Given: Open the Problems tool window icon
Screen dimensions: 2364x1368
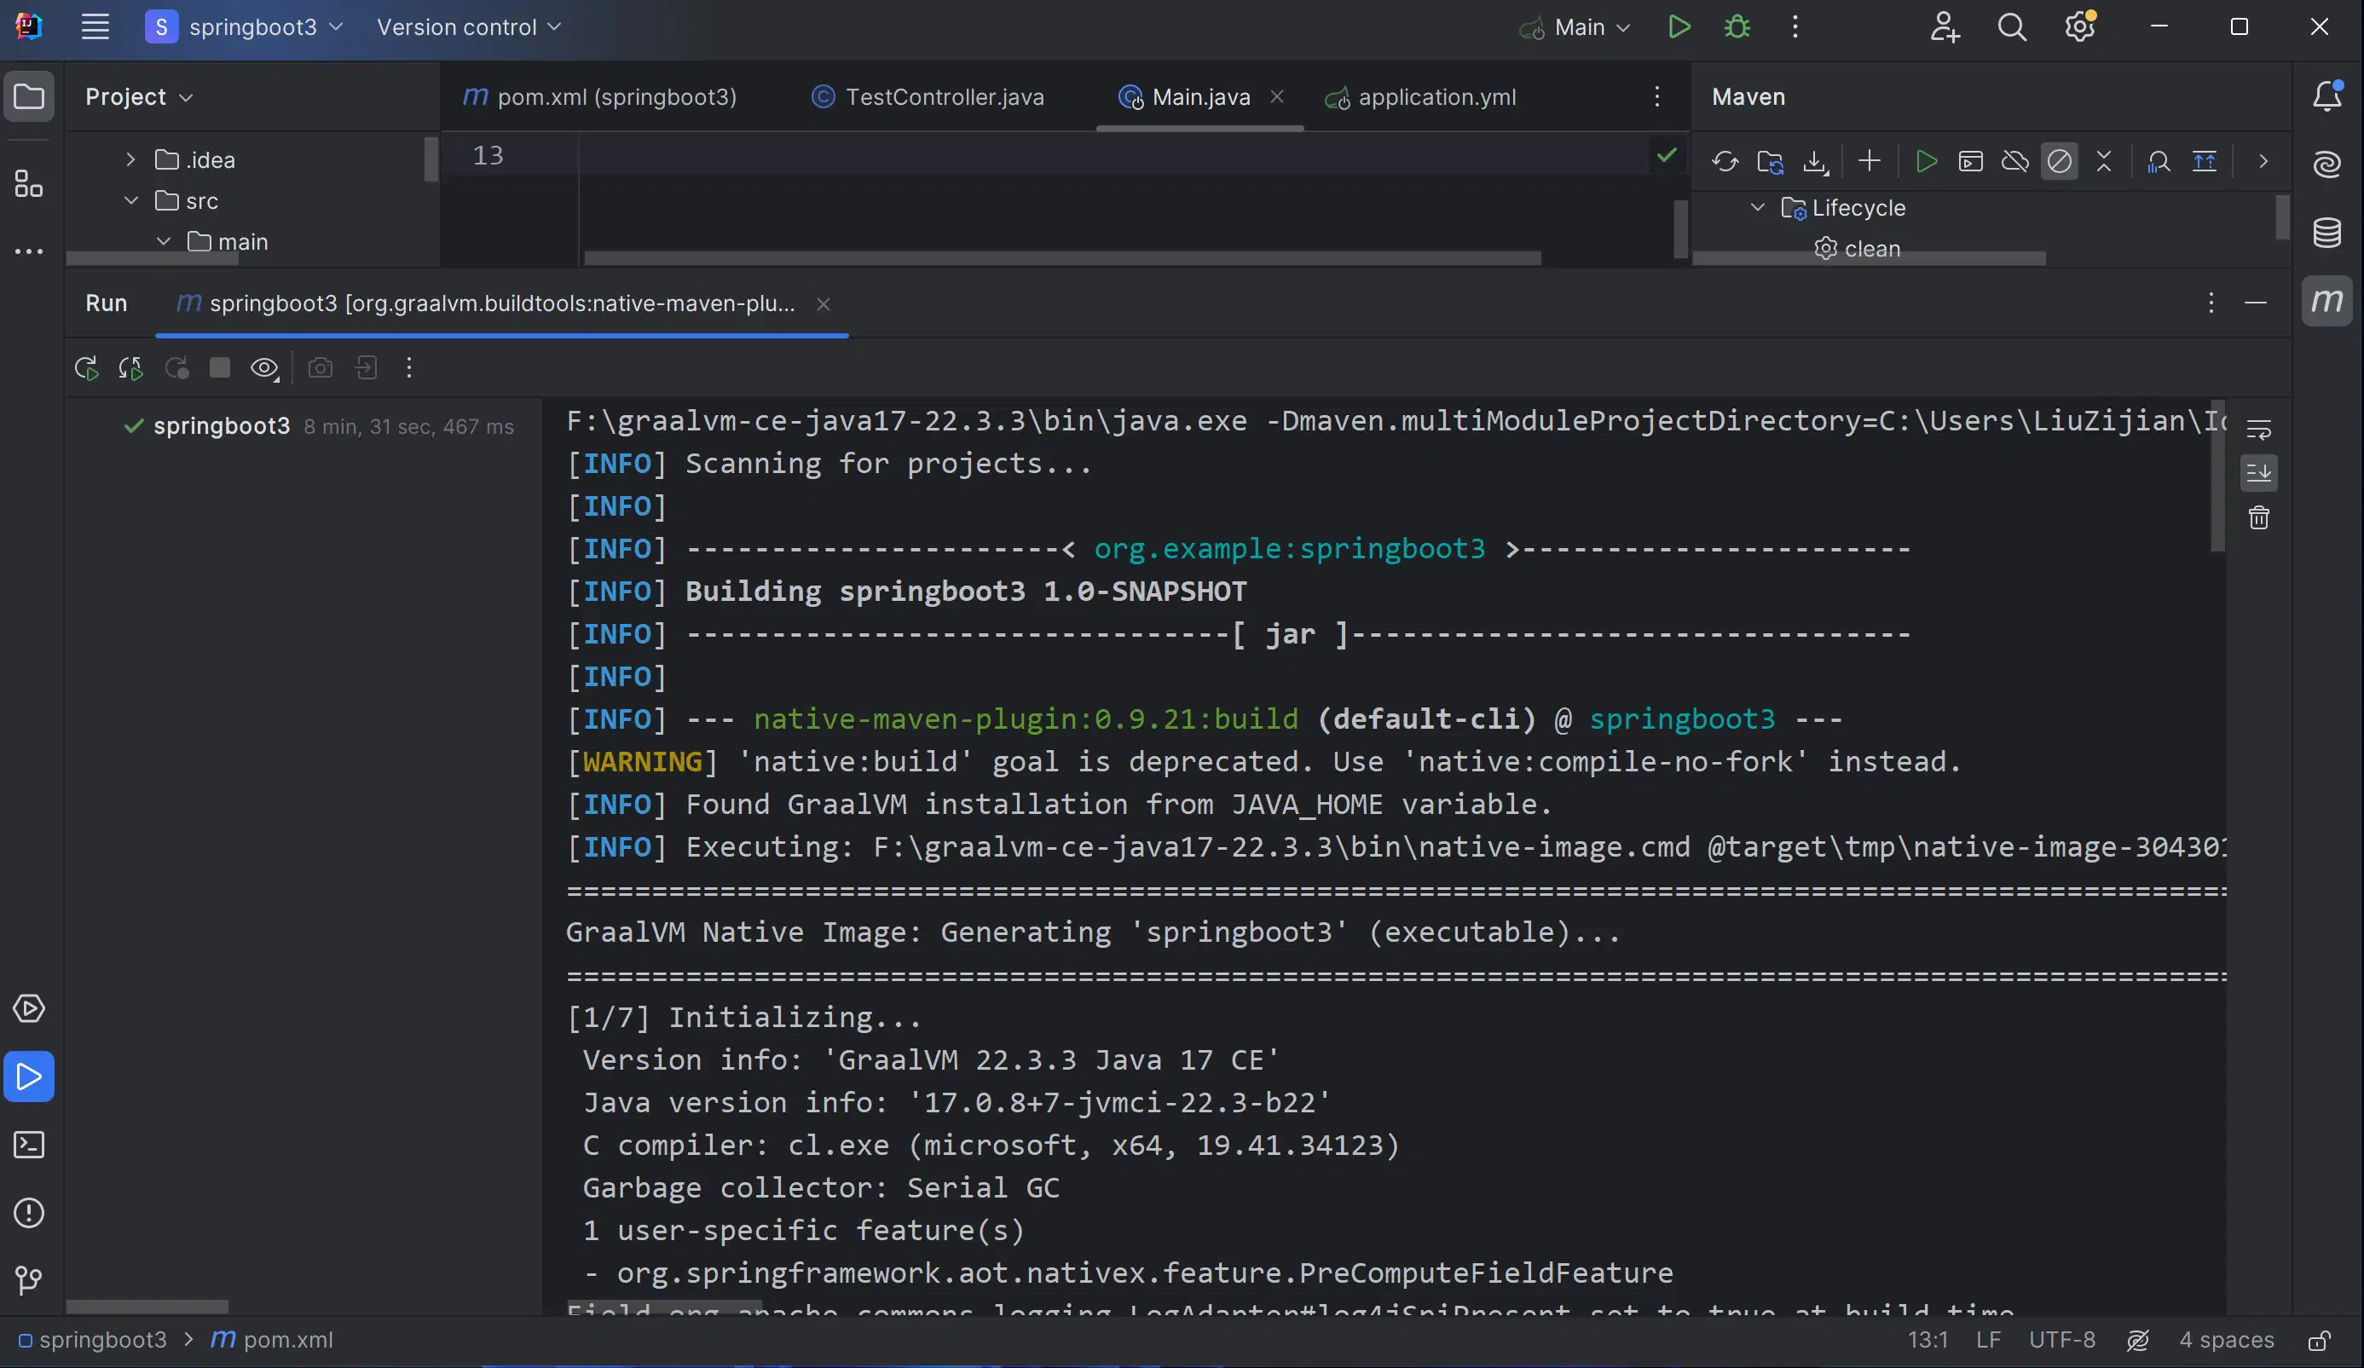Looking at the screenshot, I should (x=29, y=1212).
